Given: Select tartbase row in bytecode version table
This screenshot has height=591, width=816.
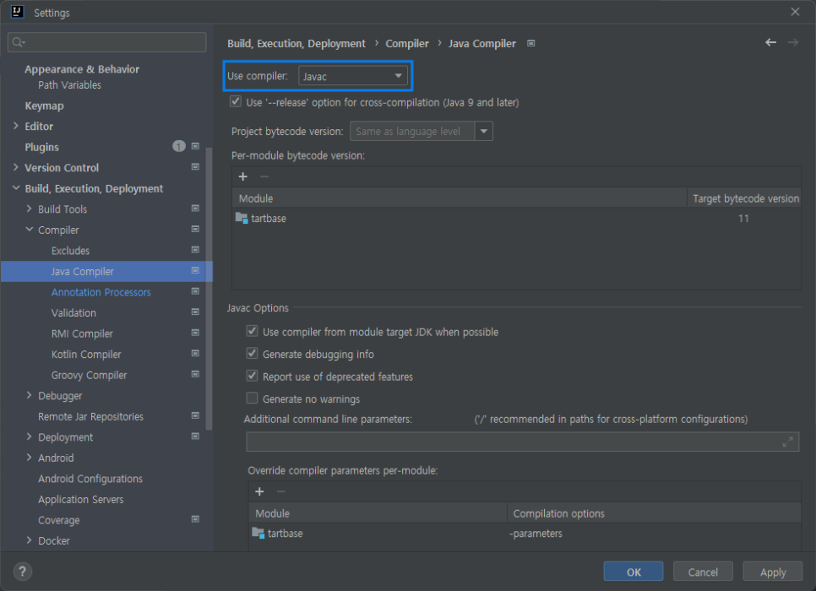Looking at the screenshot, I should 516,219.
